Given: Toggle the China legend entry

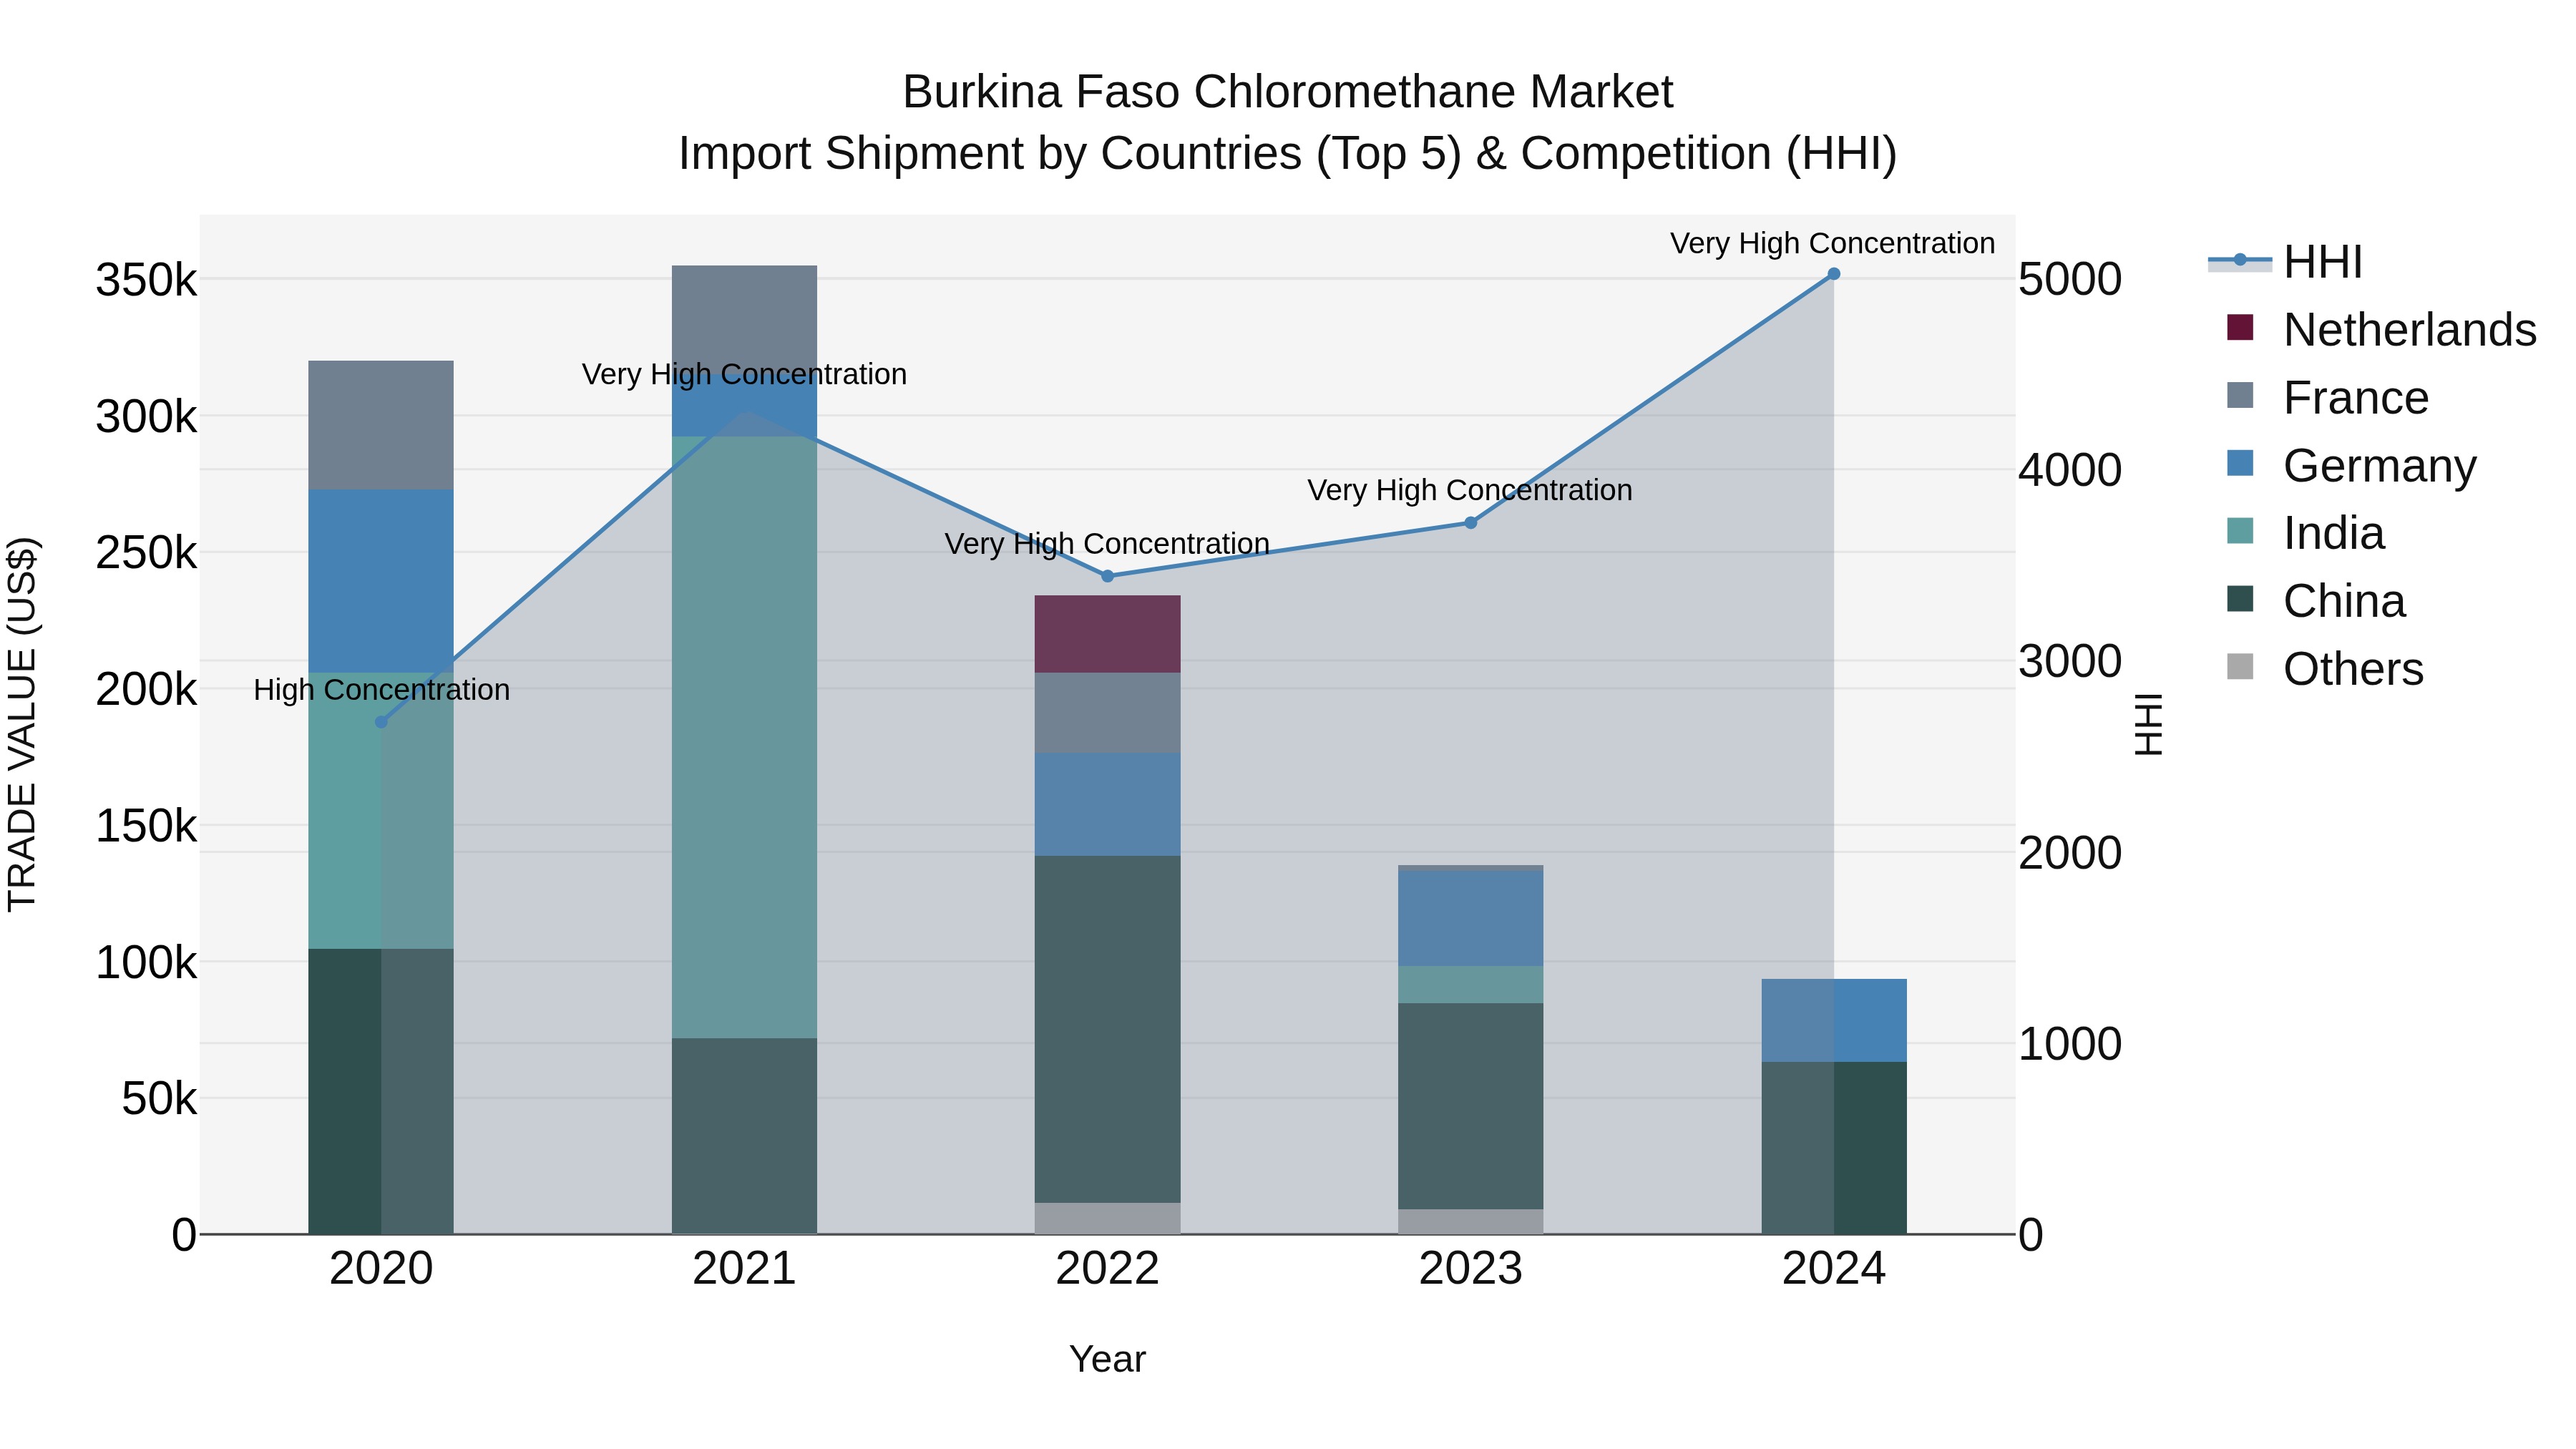Looking at the screenshot, I should click(x=2316, y=601).
